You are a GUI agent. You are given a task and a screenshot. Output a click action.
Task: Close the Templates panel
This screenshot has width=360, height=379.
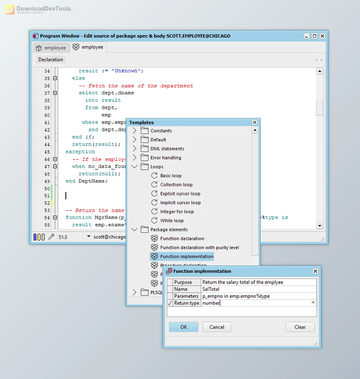point(254,122)
